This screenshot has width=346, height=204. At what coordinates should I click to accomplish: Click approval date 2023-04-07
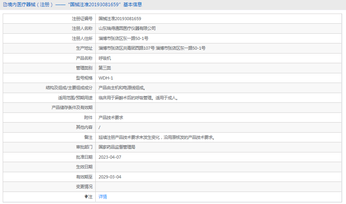[110, 157]
